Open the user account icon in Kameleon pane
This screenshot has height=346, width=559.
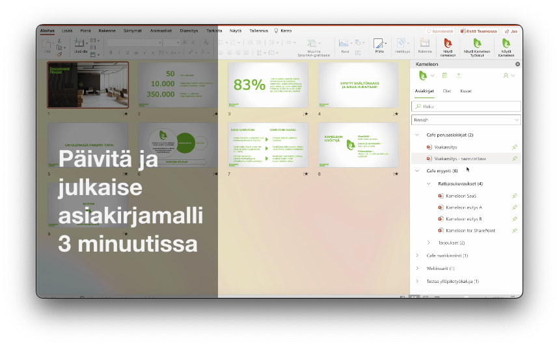point(506,75)
